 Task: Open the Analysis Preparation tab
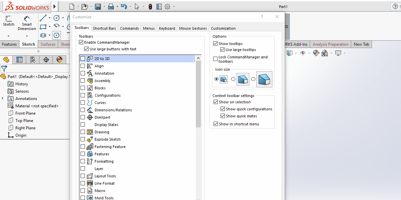click(x=330, y=44)
